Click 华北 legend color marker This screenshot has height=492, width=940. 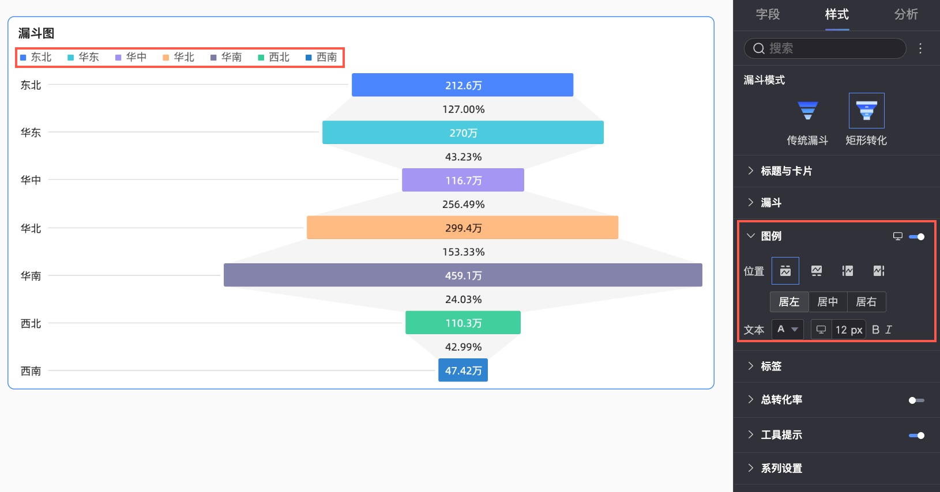click(x=166, y=58)
